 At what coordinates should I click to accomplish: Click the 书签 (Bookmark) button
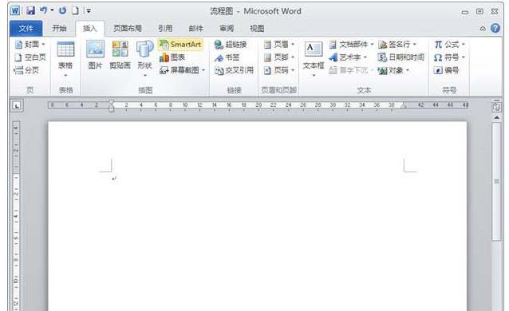click(x=227, y=57)
